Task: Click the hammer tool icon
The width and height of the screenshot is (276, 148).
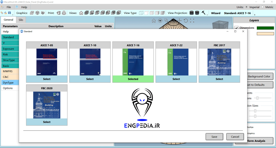Action: coord(203,13)
